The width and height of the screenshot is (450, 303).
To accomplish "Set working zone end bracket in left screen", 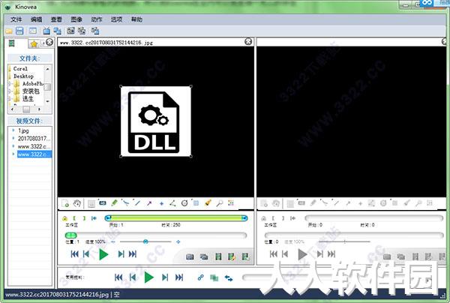I will pyautogui.click(x=84, y=218).
